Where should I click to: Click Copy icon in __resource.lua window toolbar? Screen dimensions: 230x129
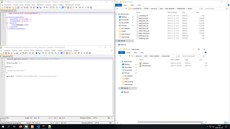click(x=23, y=53)
